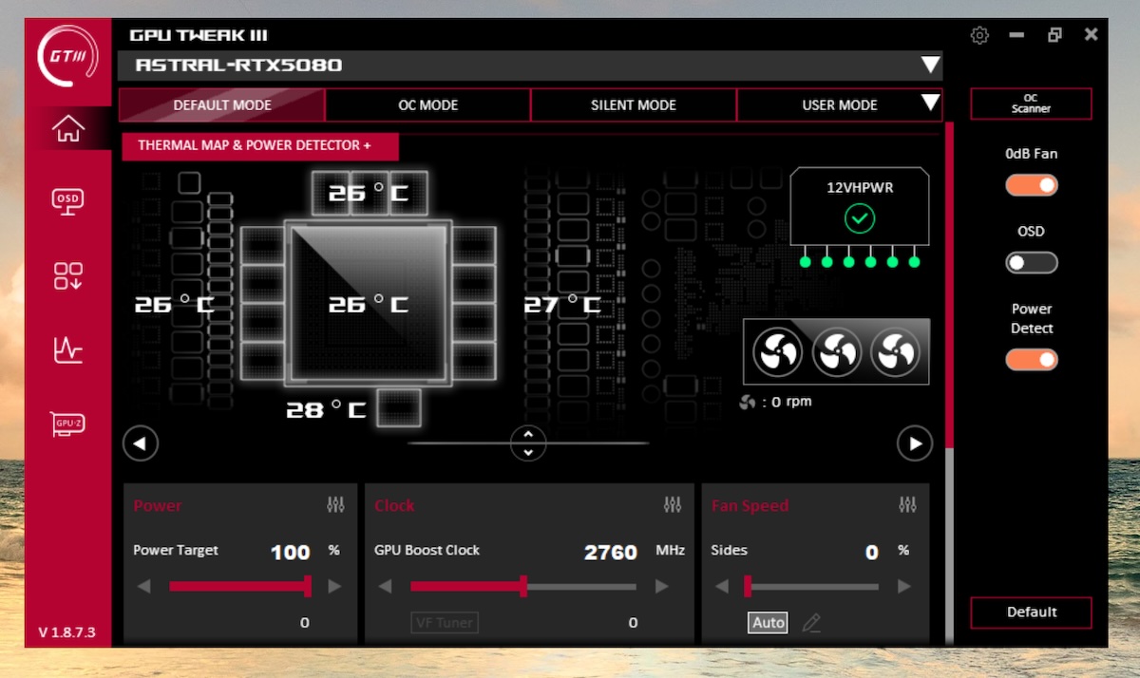Click the 12VHPWR connector label
Viewport: 1140px width, 678px height.
860,188
